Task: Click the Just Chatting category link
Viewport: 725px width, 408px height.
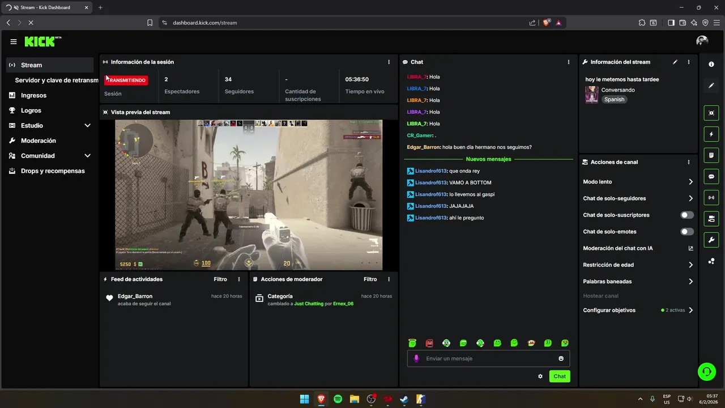Action: (309, 304)
